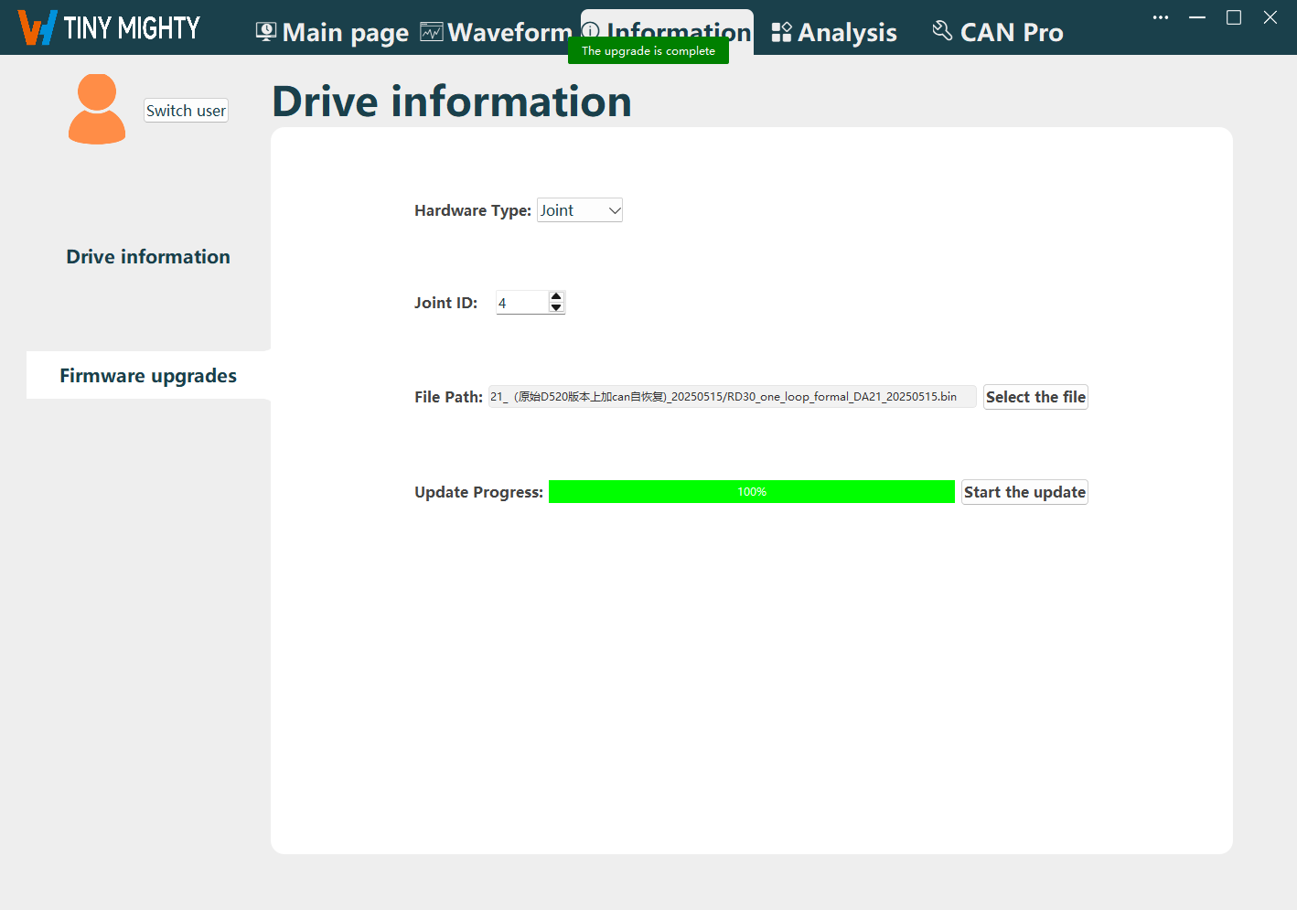Click the Tiny Mighty logo

point(109,27)
